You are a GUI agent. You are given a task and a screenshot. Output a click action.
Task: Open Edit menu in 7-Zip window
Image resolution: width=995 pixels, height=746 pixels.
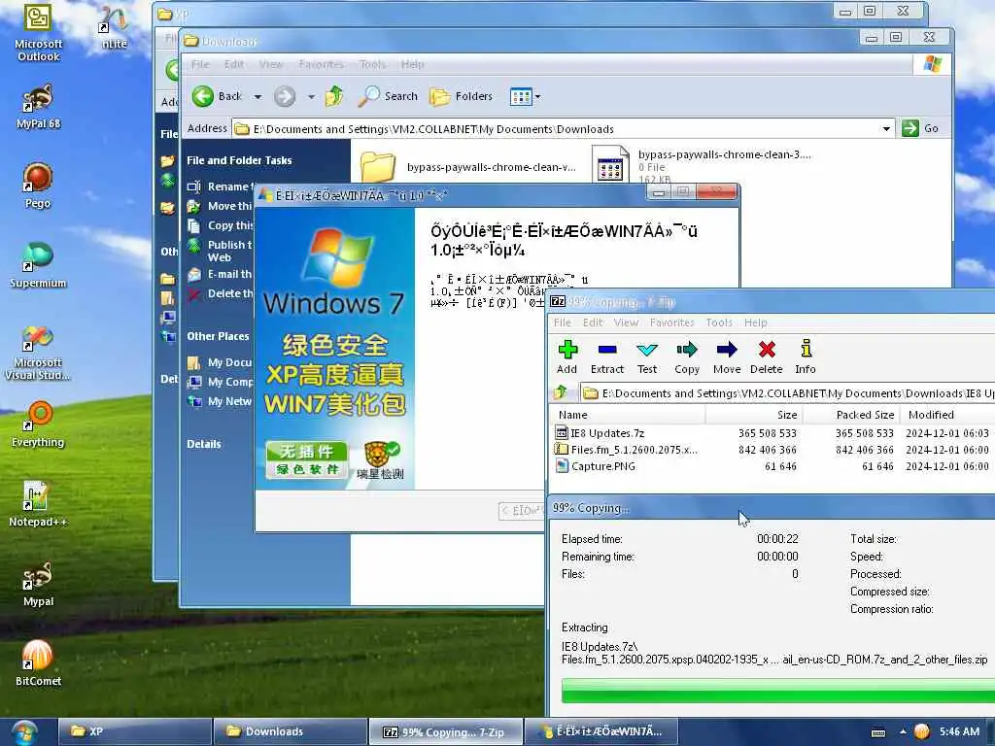tap(593, 322)
